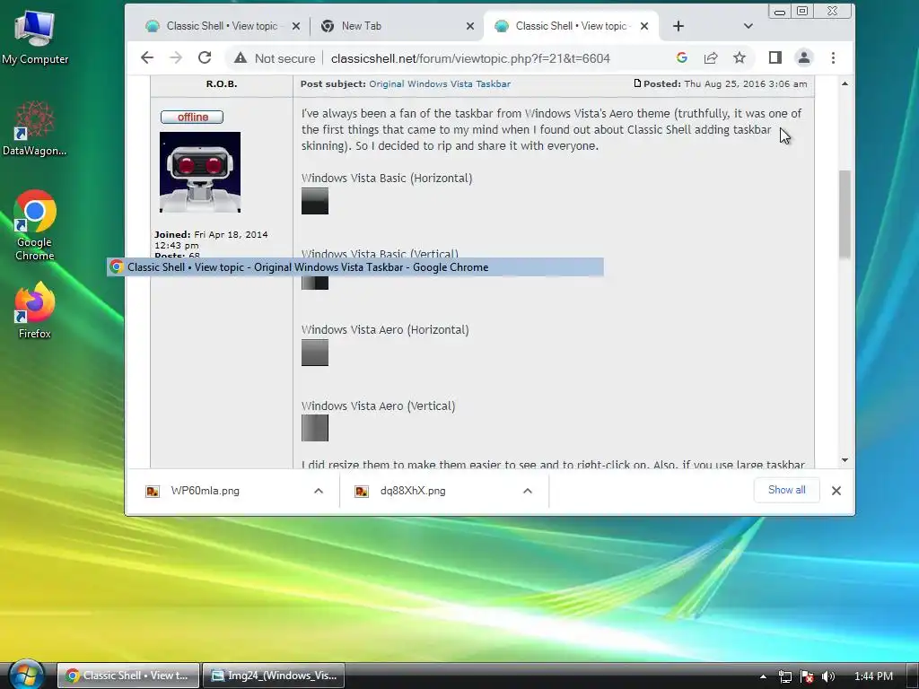Click the page scrollbar up arrow
Screen dimensions: 919x689
[845, 83]
